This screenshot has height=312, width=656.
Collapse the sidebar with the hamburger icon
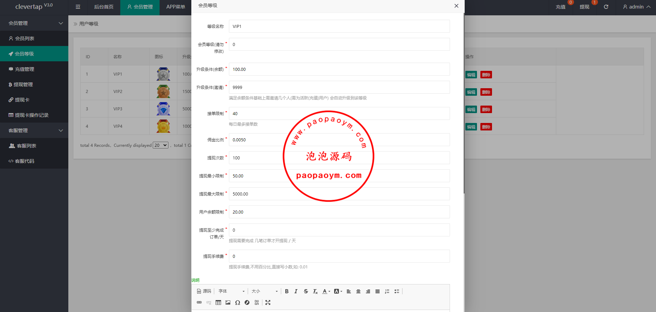click(78, 7)
